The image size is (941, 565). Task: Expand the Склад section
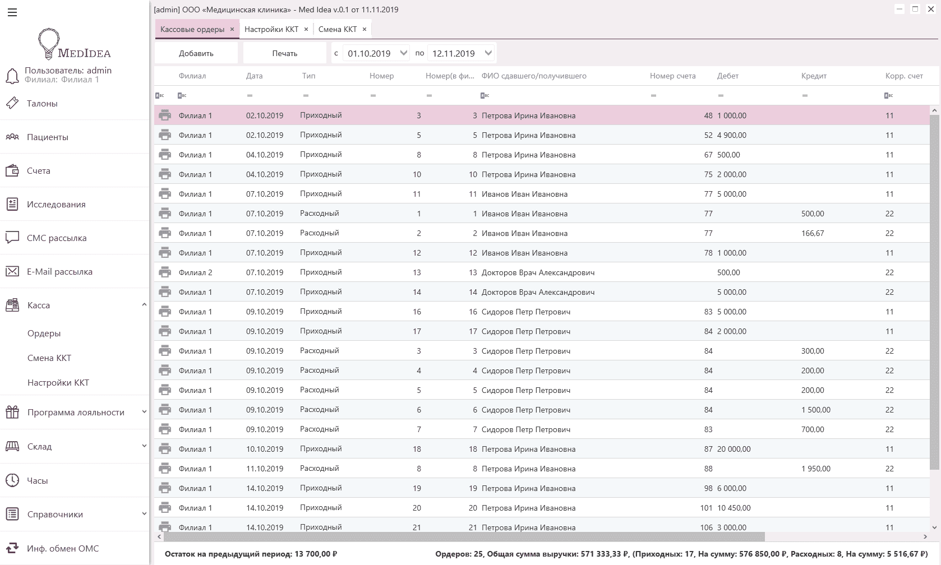tap(144, 446)
